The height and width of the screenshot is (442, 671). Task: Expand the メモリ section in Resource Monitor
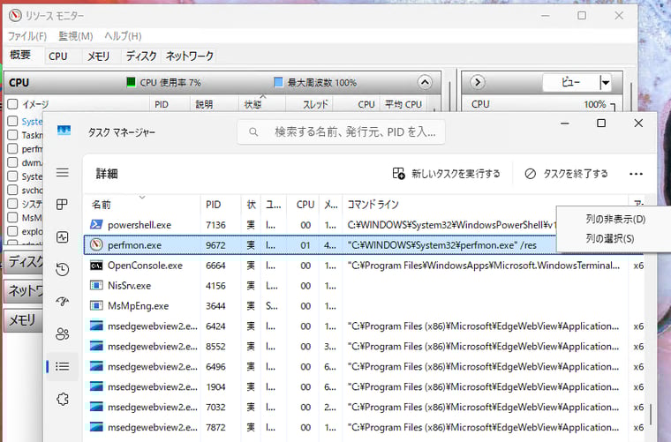24,319
